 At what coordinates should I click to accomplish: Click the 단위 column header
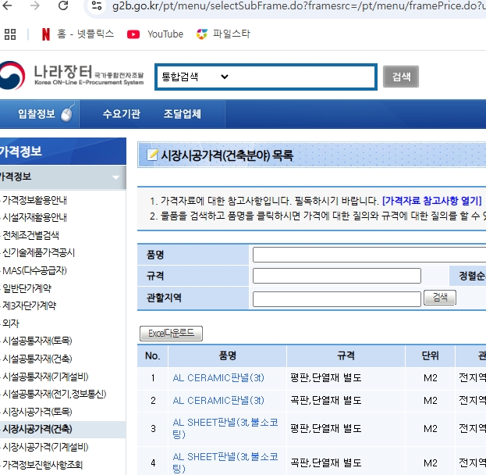pyautogui.click(x=430, y=355)
